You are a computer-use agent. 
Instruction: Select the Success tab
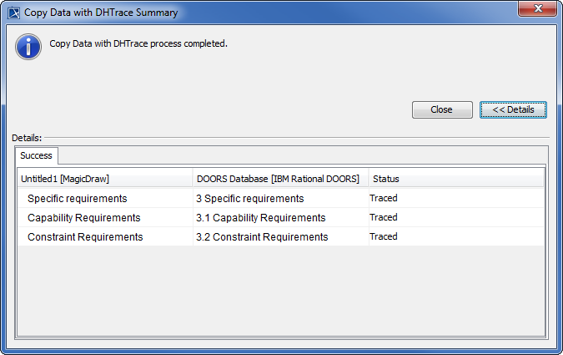37,155
